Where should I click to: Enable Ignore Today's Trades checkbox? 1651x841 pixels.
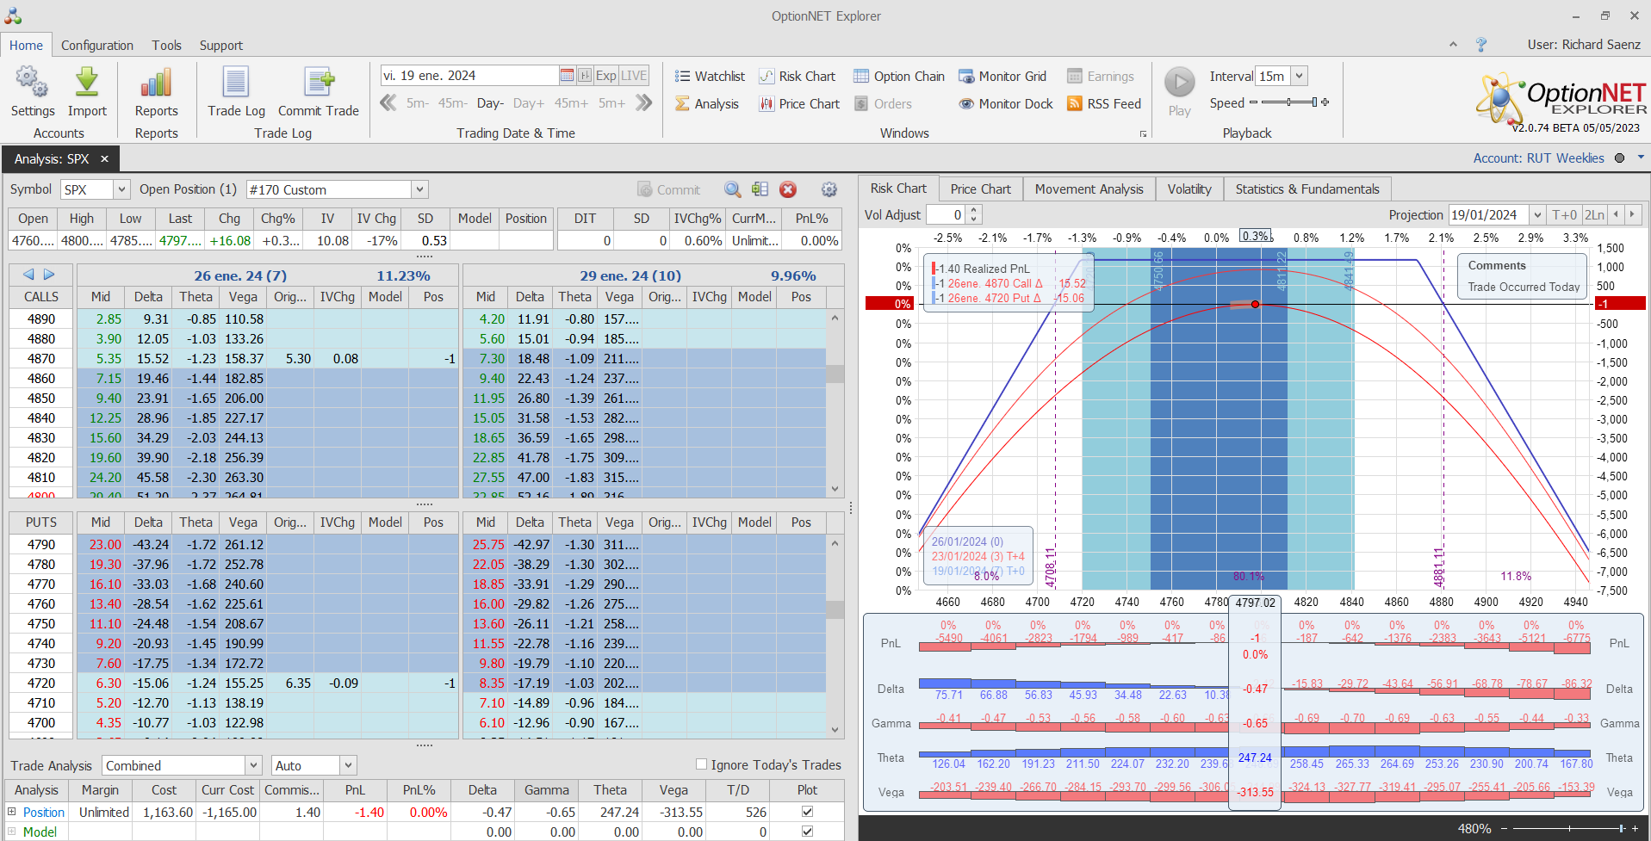[701, 764]
